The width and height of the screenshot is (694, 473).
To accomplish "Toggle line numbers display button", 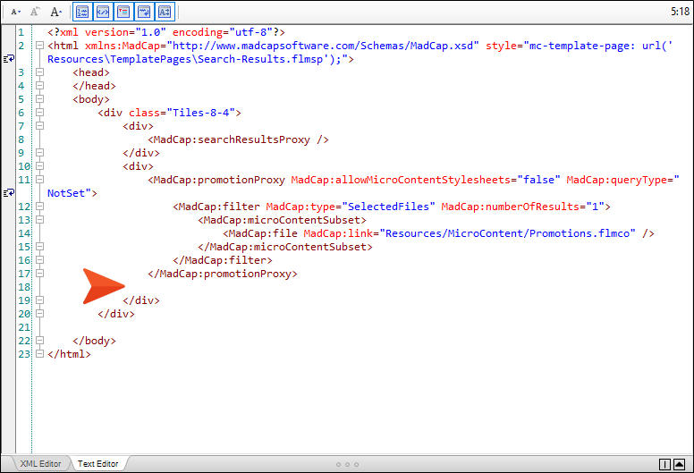I will pyautogui.click(x=82, y=12).
